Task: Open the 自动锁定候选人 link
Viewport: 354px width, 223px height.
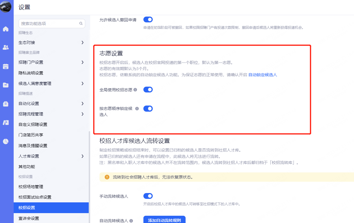Action: (262, 75)
